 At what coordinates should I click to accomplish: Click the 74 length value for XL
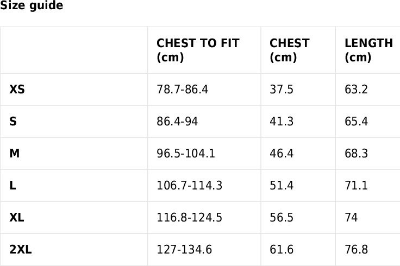351,217
